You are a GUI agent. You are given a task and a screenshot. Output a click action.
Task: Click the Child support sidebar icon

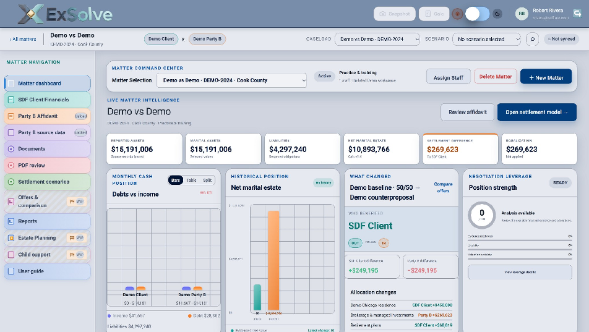pyautogui.click(x=11, y=255)
